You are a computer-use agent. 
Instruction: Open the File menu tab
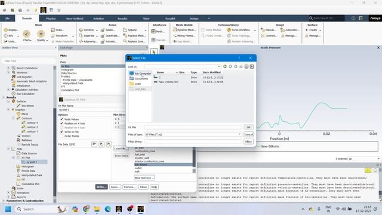(8, 19)
